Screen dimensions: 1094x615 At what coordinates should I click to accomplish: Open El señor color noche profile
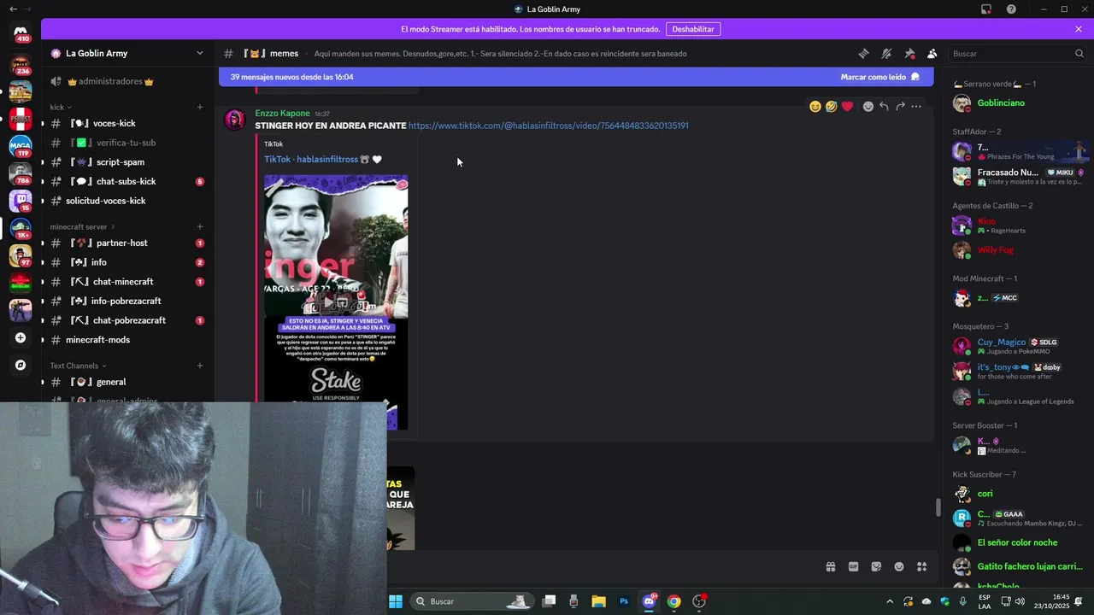pos(1019,542)
